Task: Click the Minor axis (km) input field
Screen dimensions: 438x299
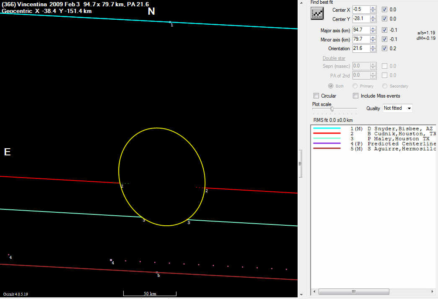Action: click(x=361, y=39)
